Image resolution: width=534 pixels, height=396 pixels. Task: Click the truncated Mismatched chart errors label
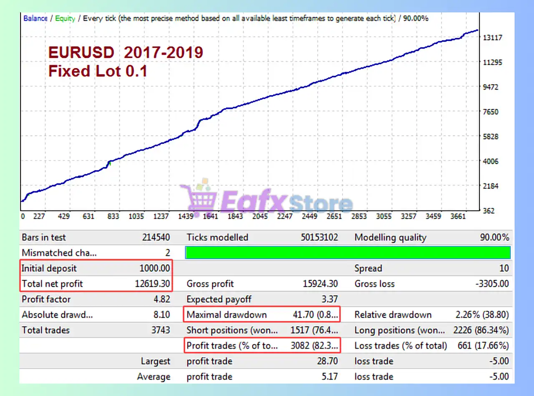pyautogui.click(x=59, y=253)
